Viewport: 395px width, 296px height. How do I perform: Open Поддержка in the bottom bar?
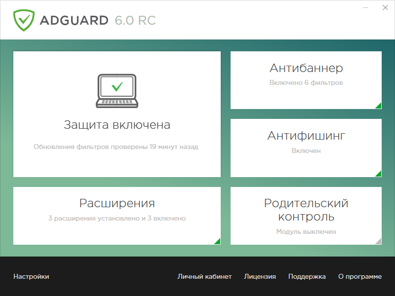pyautogui.click(x=307, y=276)
